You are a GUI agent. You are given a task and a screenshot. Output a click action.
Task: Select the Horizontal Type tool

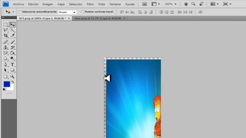tap(12, 64)
